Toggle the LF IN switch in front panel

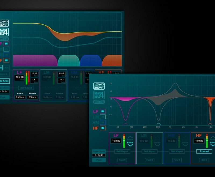(102, 111)
